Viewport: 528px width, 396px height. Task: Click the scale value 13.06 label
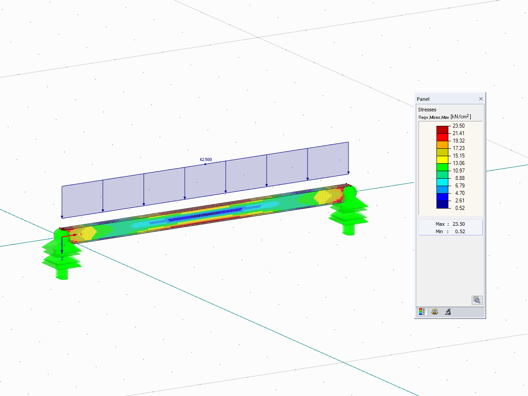(459, 163)
